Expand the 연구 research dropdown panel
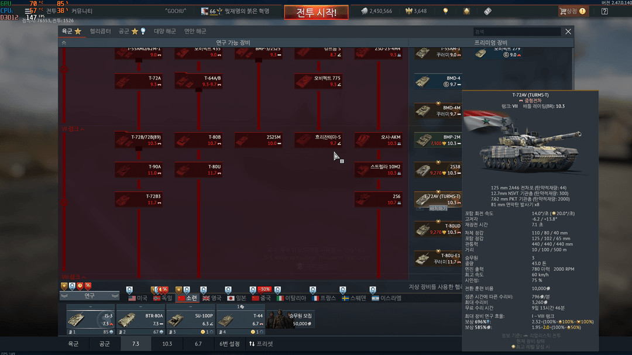This screenshot has width=632, height=355. pos(89,296)
